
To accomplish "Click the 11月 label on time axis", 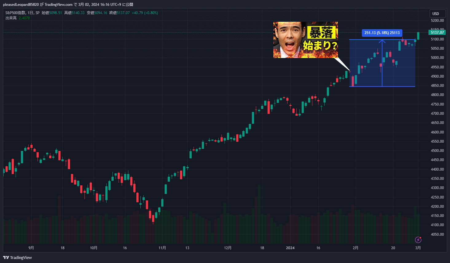I will tap(162, 248).
